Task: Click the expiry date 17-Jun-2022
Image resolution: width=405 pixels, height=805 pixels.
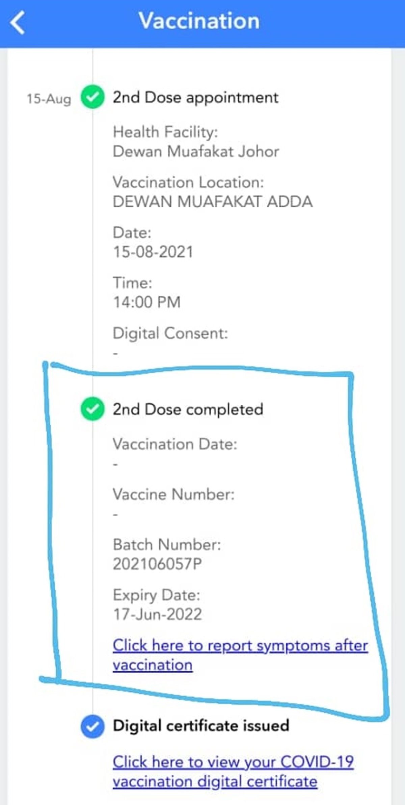Action: pyautogui.click(x=157, y=614)
